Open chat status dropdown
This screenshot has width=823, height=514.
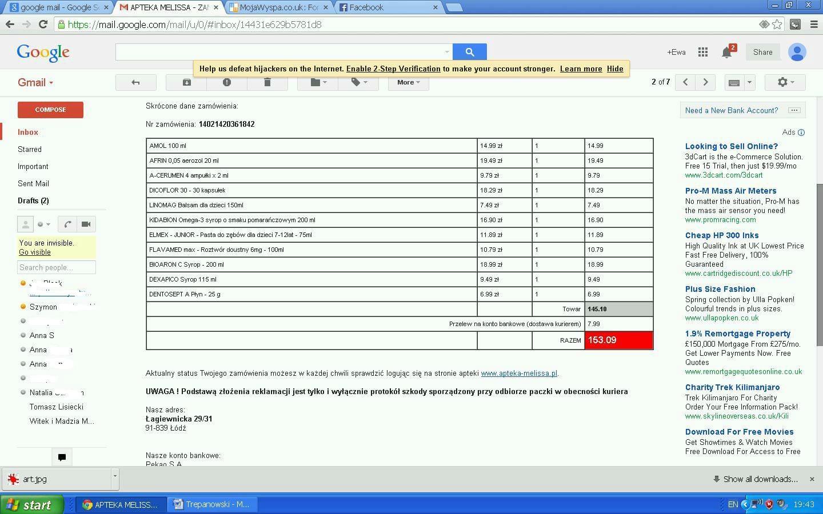pyautogui.click(x=44, y=224)
